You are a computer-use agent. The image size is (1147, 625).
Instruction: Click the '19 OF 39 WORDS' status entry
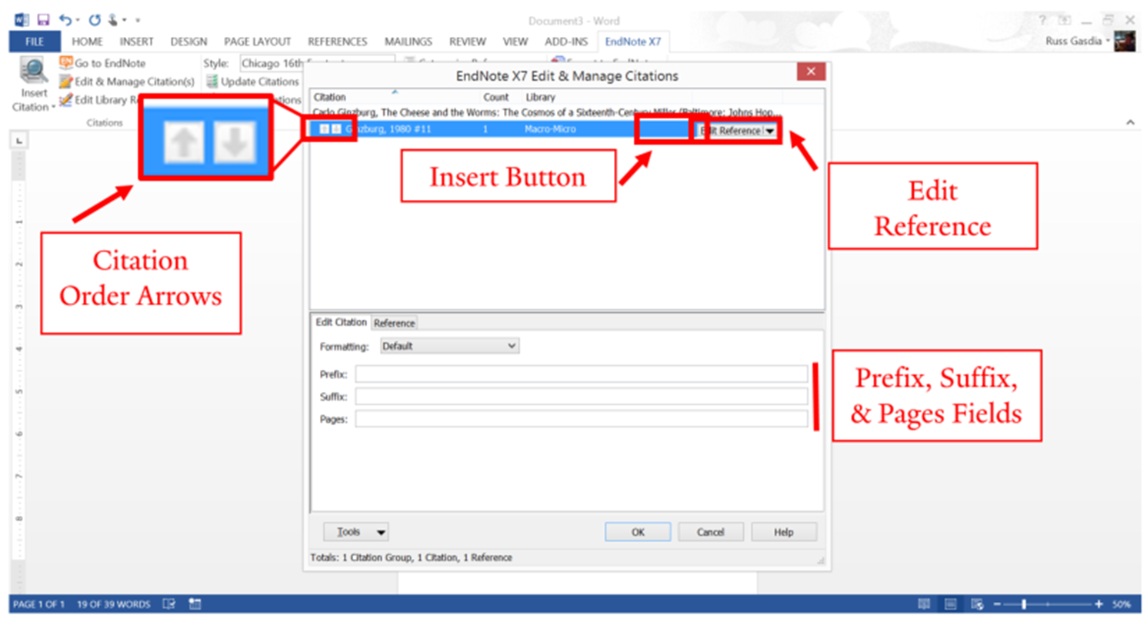tap(113, 604)
